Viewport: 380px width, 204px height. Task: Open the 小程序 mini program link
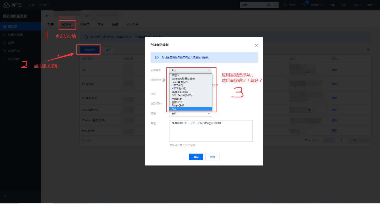(289, 5)
